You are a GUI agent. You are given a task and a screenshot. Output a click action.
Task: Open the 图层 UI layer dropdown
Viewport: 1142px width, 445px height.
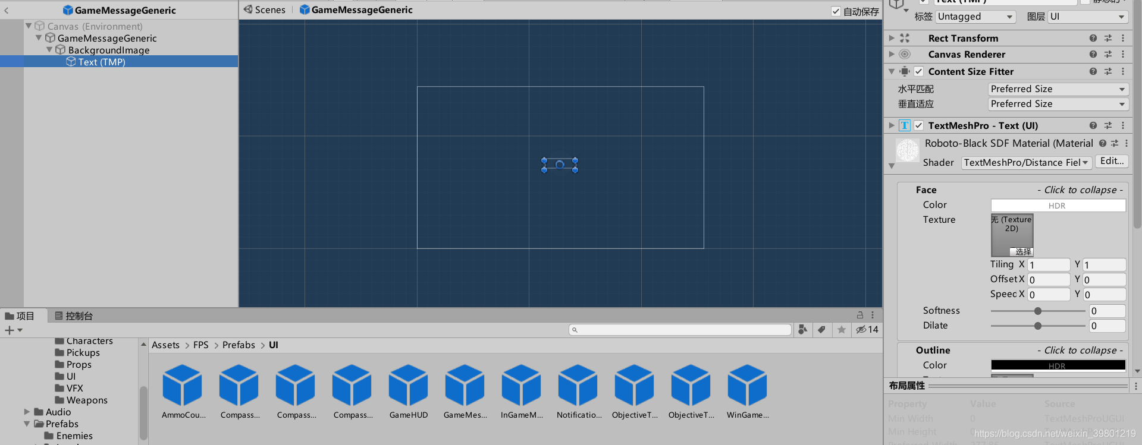pyautogui.click(x=1087, y=17)
